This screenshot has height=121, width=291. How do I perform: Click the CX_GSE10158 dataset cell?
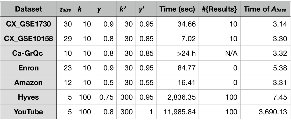point(29,39)
